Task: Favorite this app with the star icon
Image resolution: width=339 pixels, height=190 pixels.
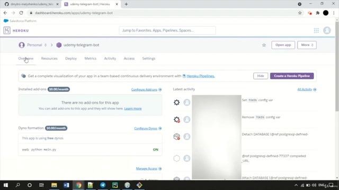Action: (264, 45)
